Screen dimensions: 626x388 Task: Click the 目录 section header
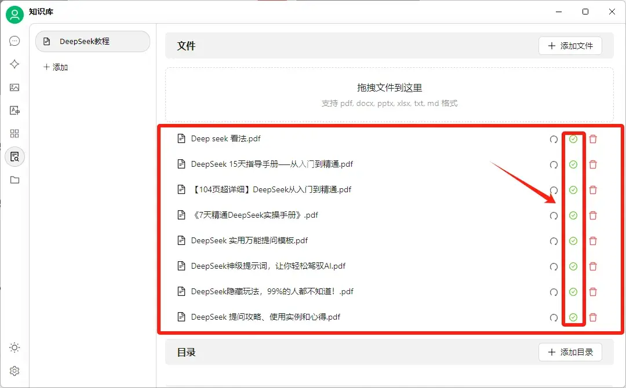187,353
